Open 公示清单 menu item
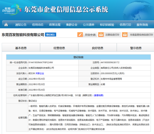 click(x=89, y=25)
